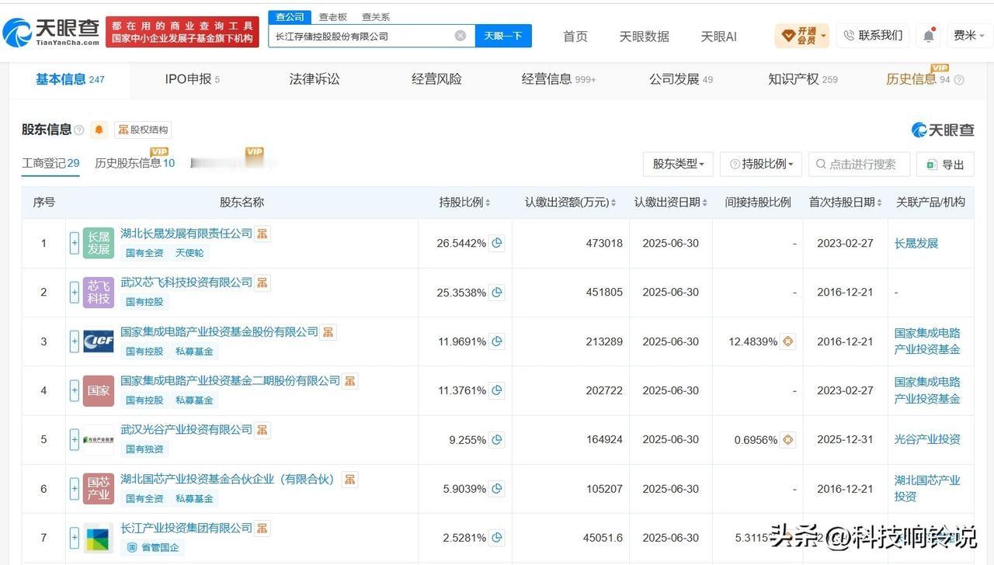Click the ICF fund logo in row 3
The image size is (994, 565).
pyautogui.click(x=99, y=341)
